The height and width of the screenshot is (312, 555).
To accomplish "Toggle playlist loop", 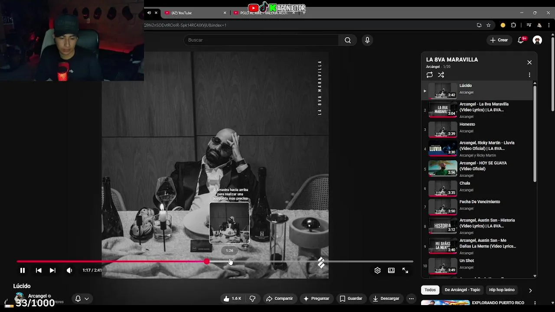I will 430,75.
